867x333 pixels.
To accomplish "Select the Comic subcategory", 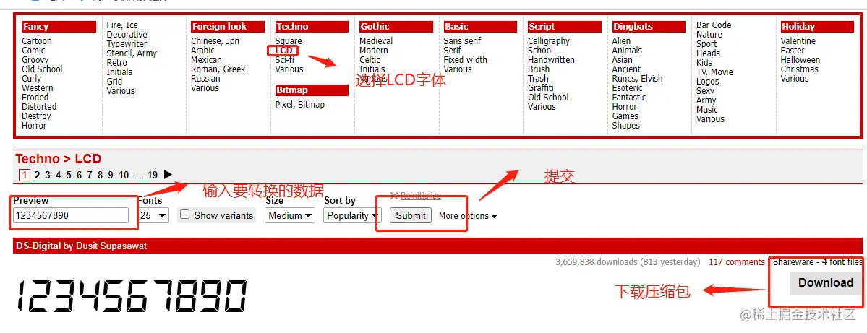I will [33, 51].
